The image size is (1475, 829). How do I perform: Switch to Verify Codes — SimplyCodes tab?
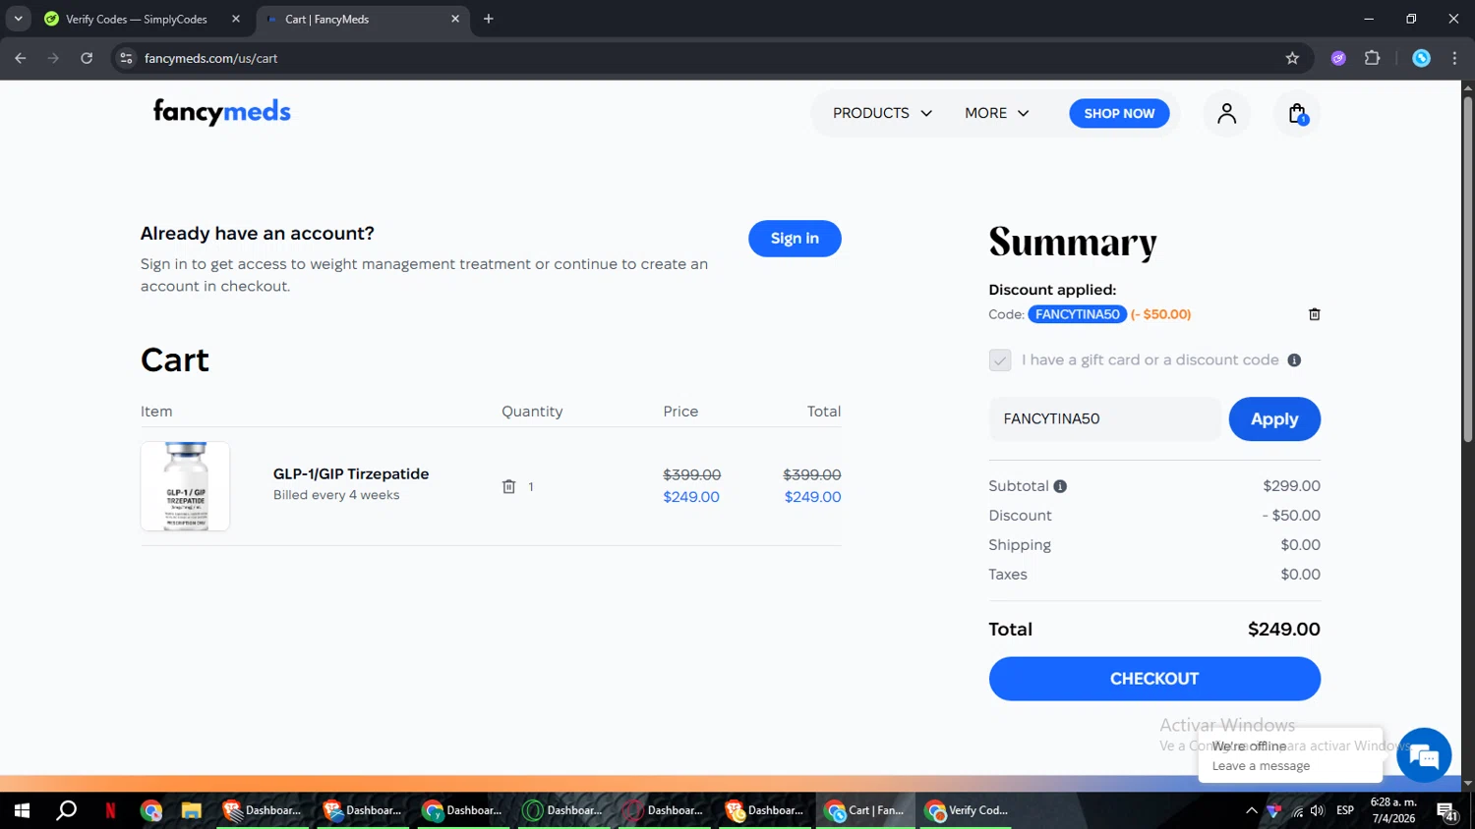click(141, 19)
